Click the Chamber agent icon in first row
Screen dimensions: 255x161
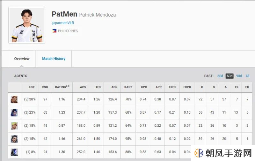click(x=14, y=99)
